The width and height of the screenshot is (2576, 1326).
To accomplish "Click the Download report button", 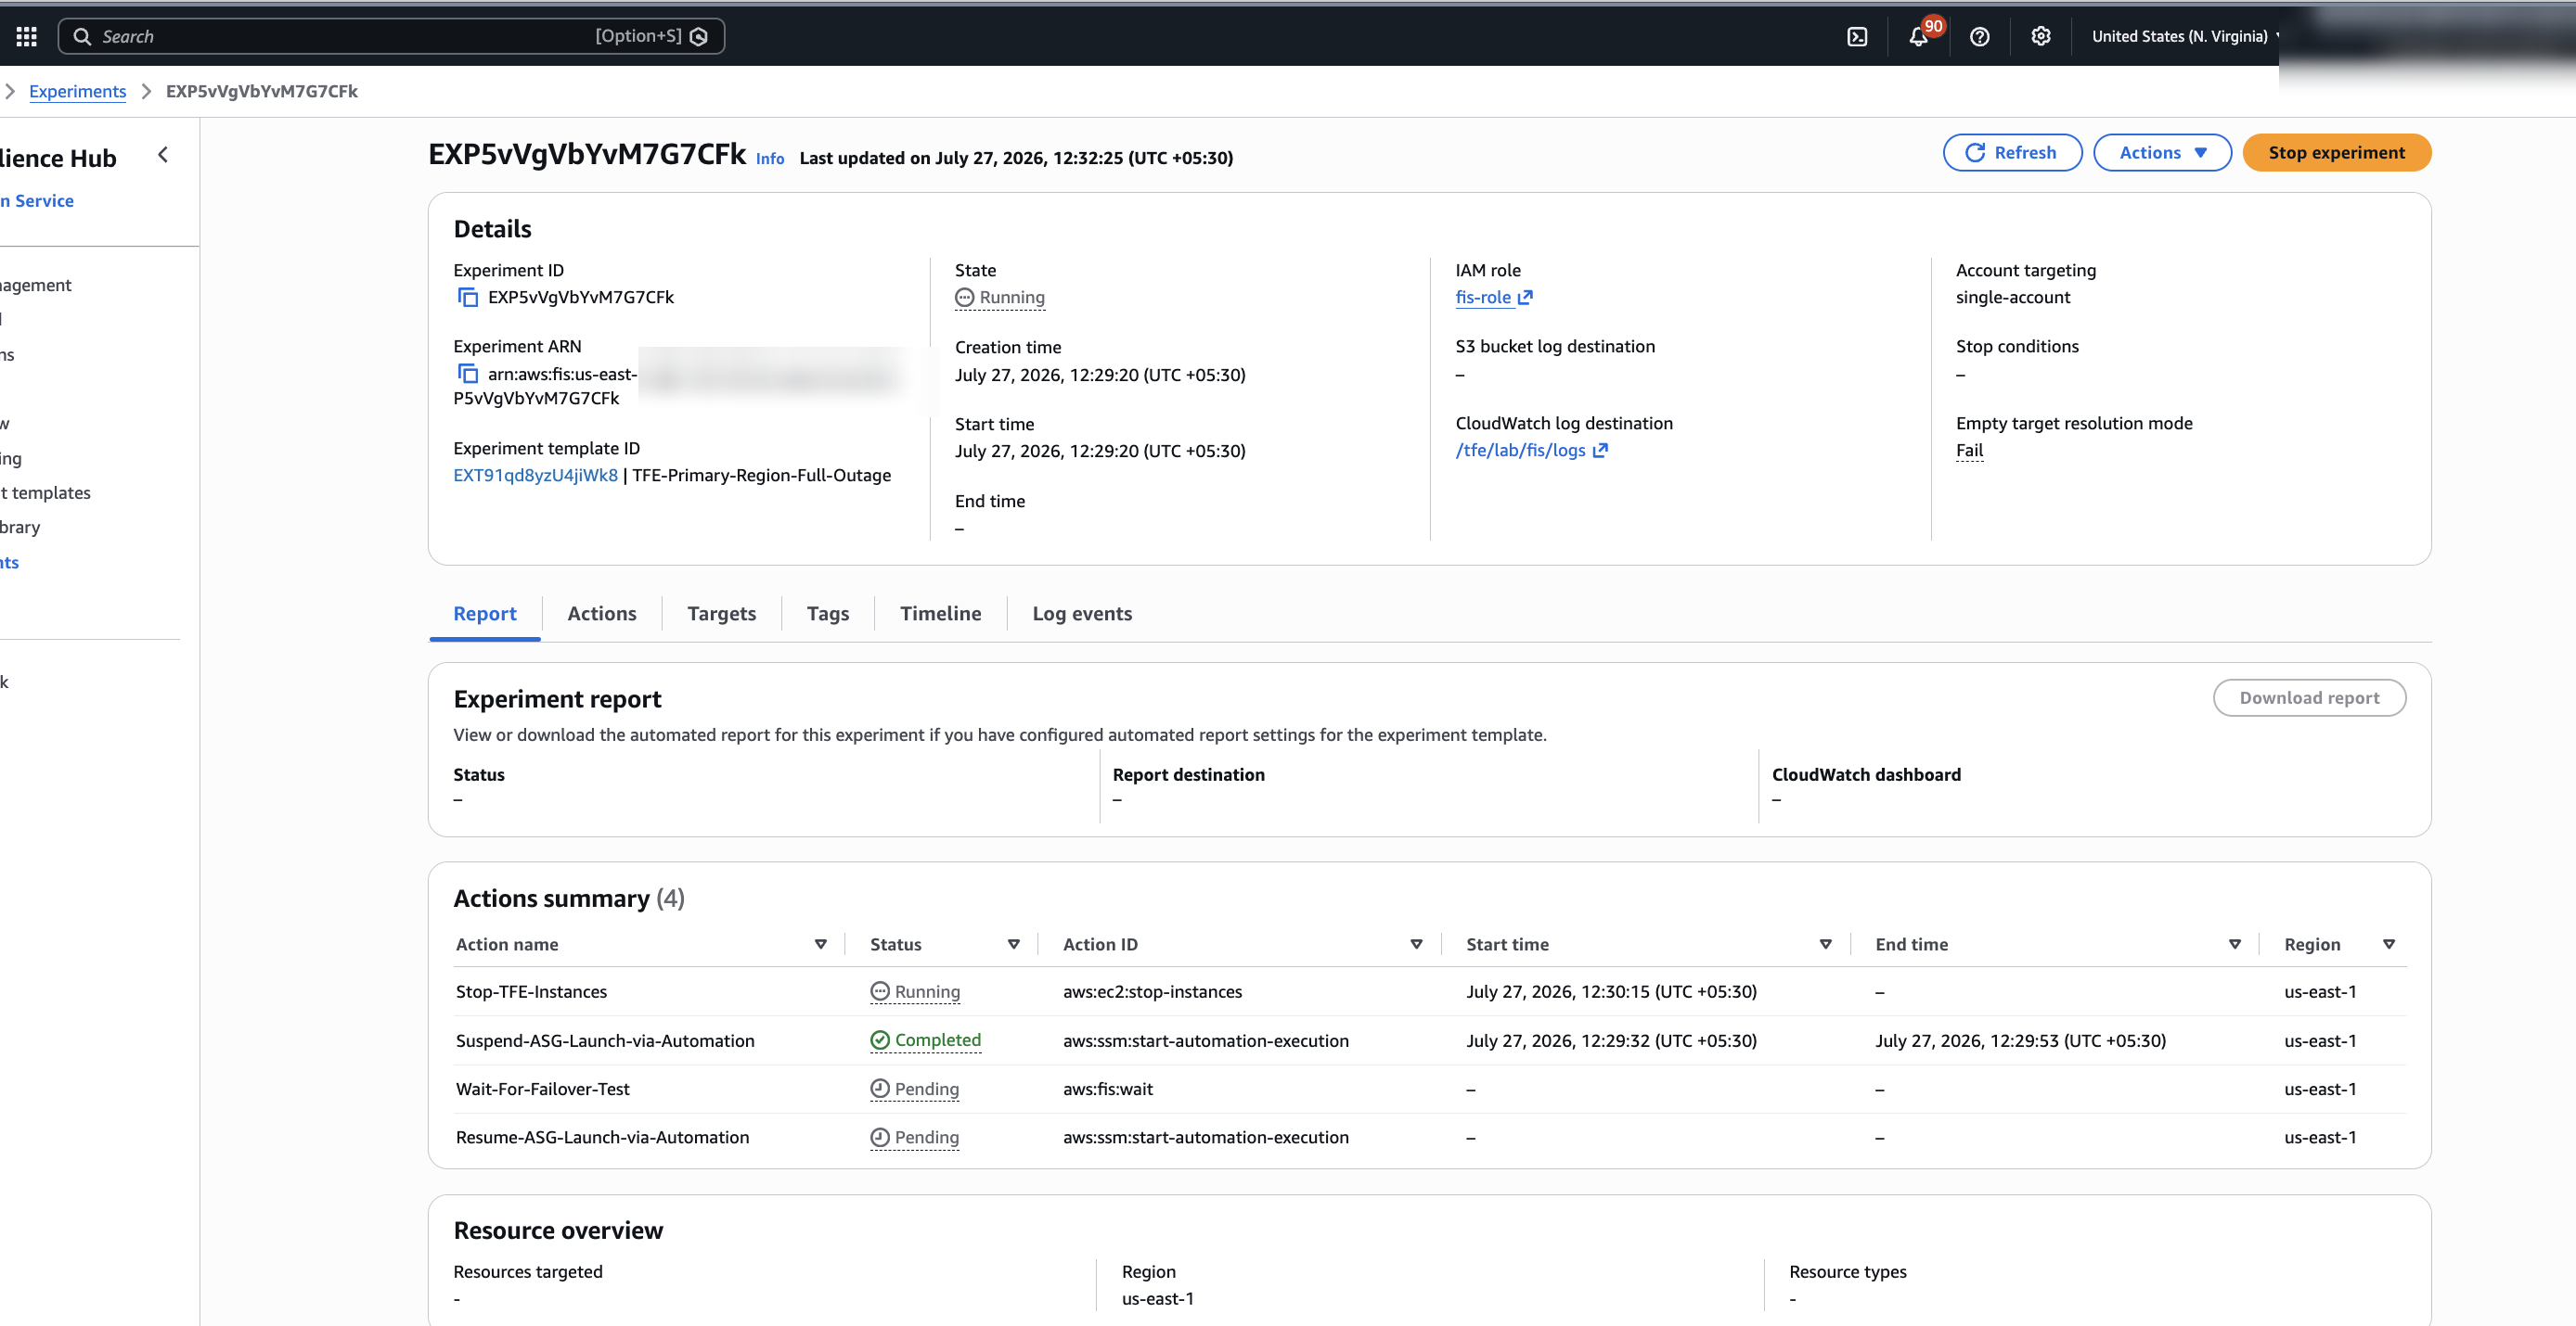I will coord(2309,697).
